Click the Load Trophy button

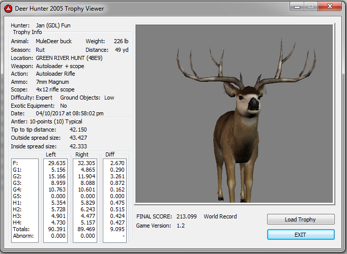[301, 219]
